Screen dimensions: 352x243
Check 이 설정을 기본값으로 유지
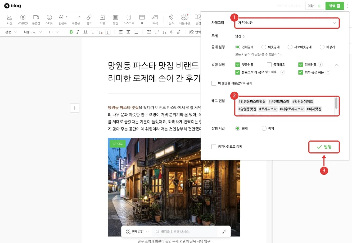(x=214, y=83)
